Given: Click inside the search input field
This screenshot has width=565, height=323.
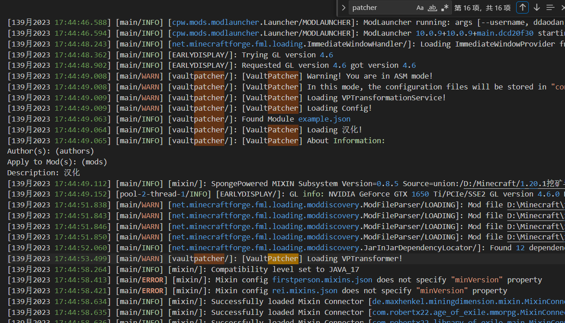Looking at the screenshot, I should (x=385, y=8).
